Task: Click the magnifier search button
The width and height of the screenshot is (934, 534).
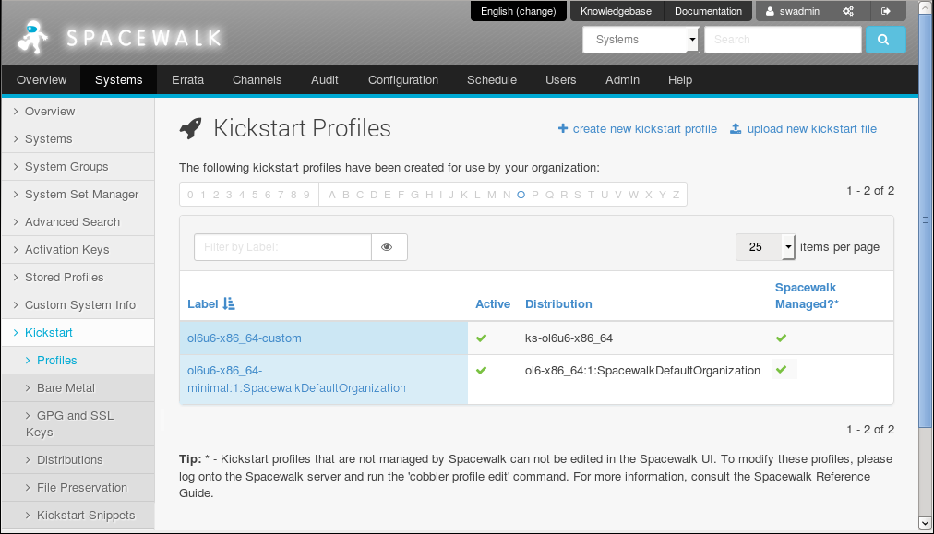Action: [x=885, y=40]
